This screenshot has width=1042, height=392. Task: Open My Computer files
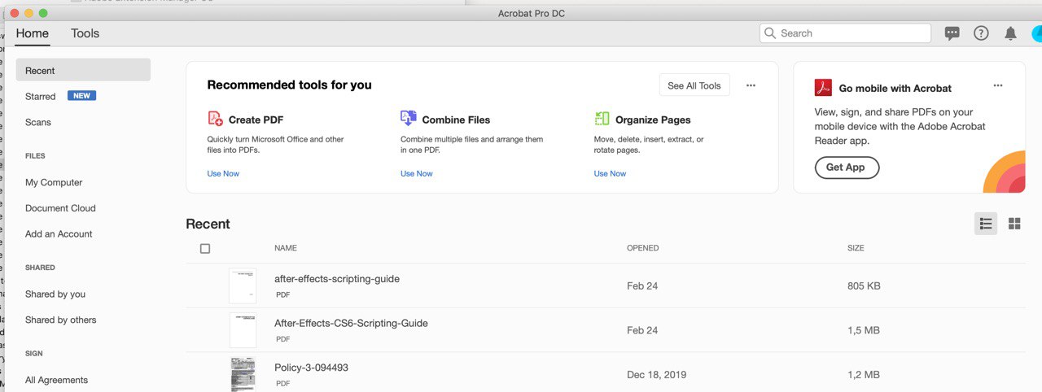coord(54,182)
